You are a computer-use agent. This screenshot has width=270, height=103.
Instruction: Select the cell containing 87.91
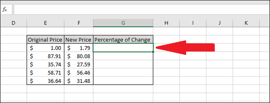point(45,56)
